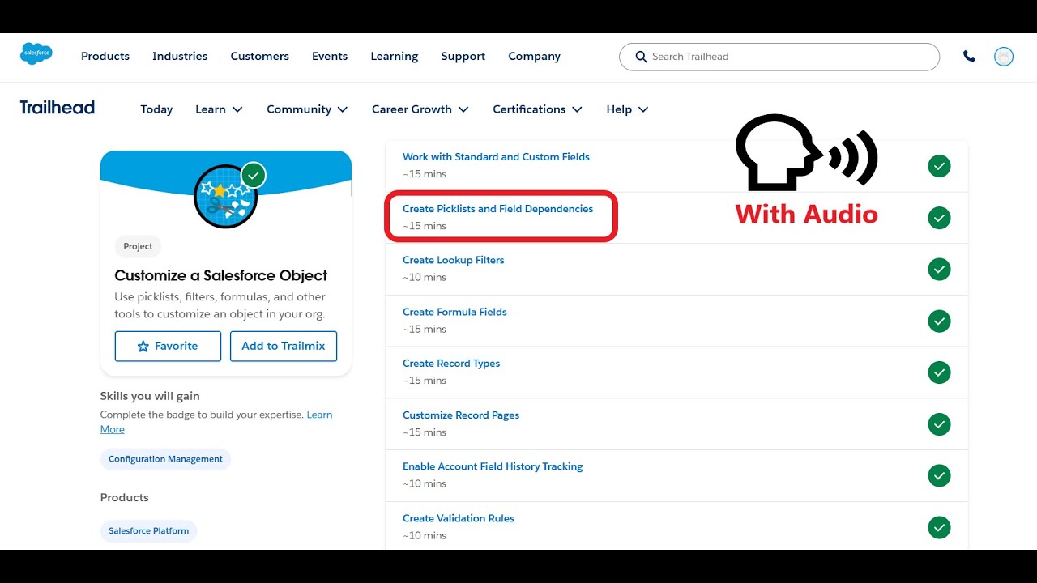Click checkmark for Customize Record Pages
Viewport: 1037px width, 583px height.
[939, 424]
